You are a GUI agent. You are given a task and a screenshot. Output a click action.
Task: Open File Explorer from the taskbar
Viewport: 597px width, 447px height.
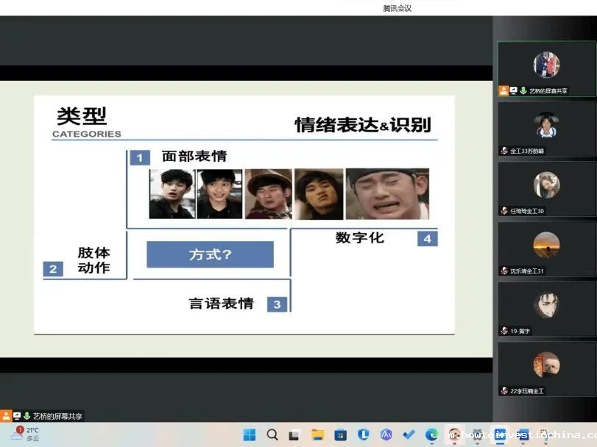[x=317, y=435]
